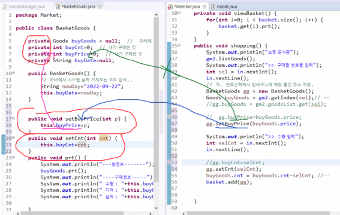Switch to the Member.java tab
340x215 pixels.
(x=187, y=7)
